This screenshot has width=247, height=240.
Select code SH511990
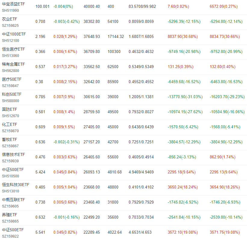click(x=11, y=11)
